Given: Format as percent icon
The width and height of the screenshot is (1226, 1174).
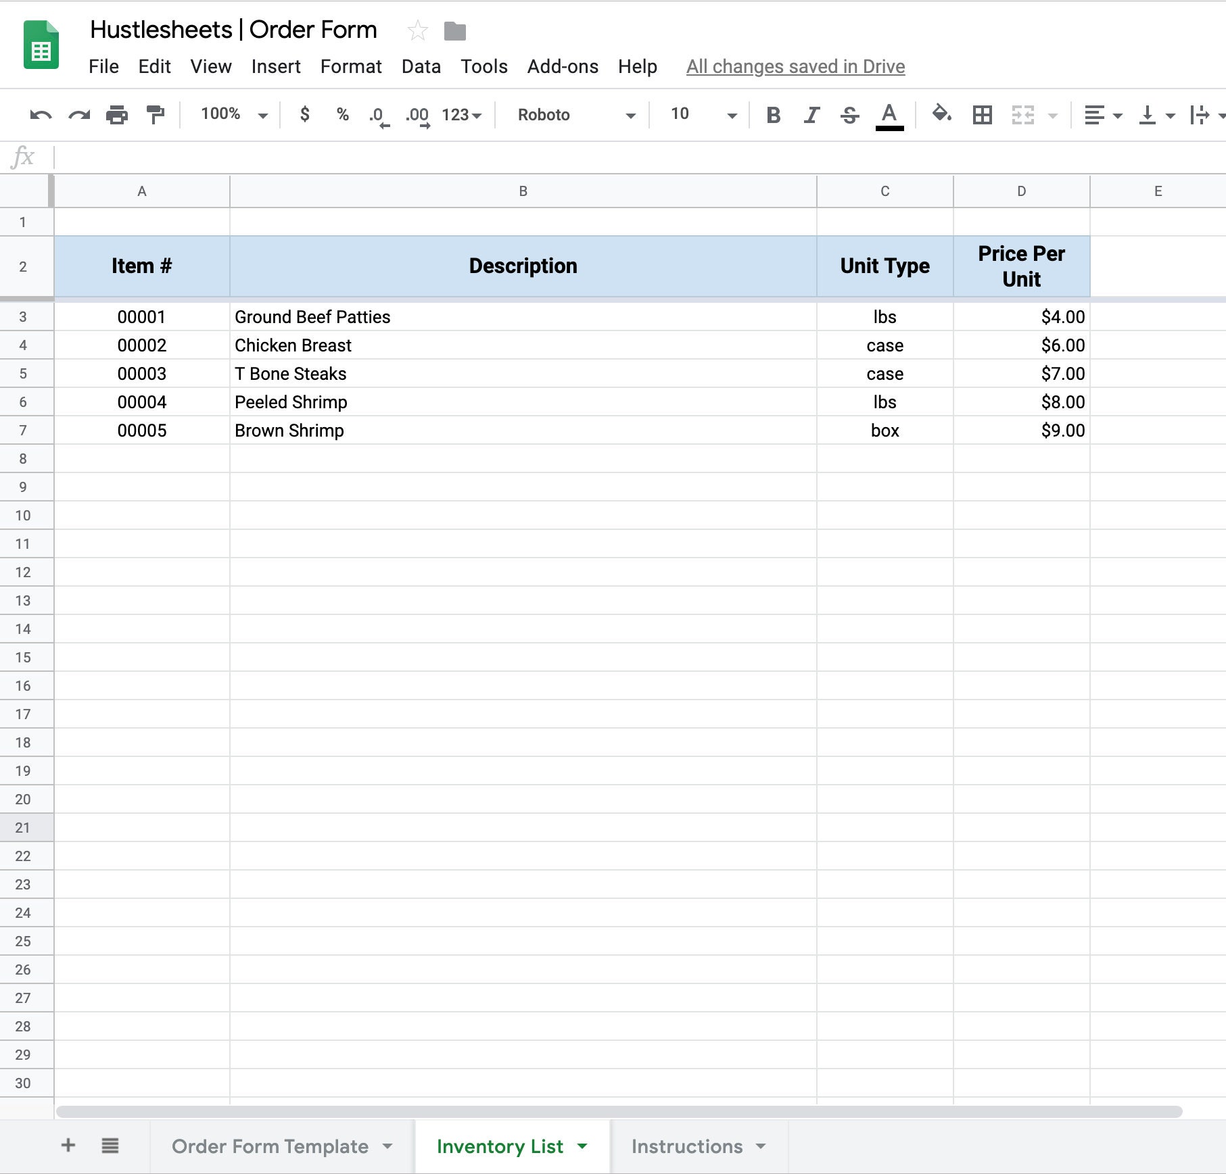Looking at the screenshot, I should tap(343, 114).
